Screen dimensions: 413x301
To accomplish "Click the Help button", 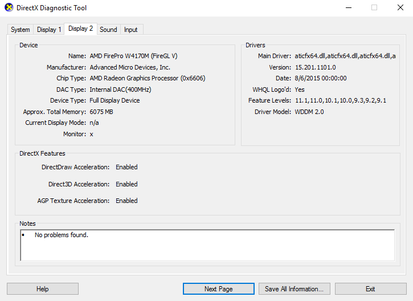I will pyautogui.click(x=43, y=289).
